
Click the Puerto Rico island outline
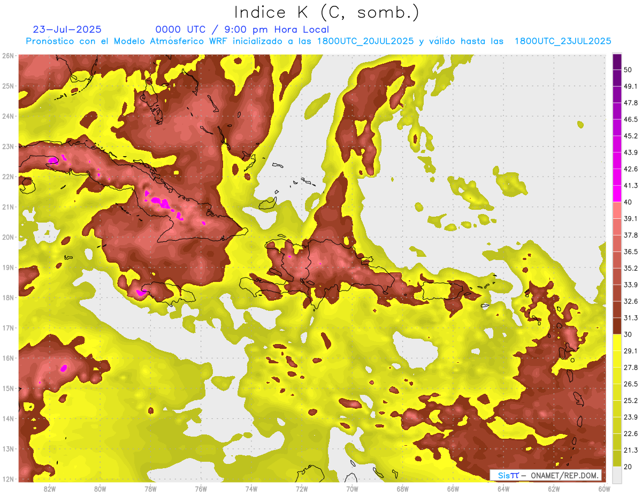click(436, 291)
